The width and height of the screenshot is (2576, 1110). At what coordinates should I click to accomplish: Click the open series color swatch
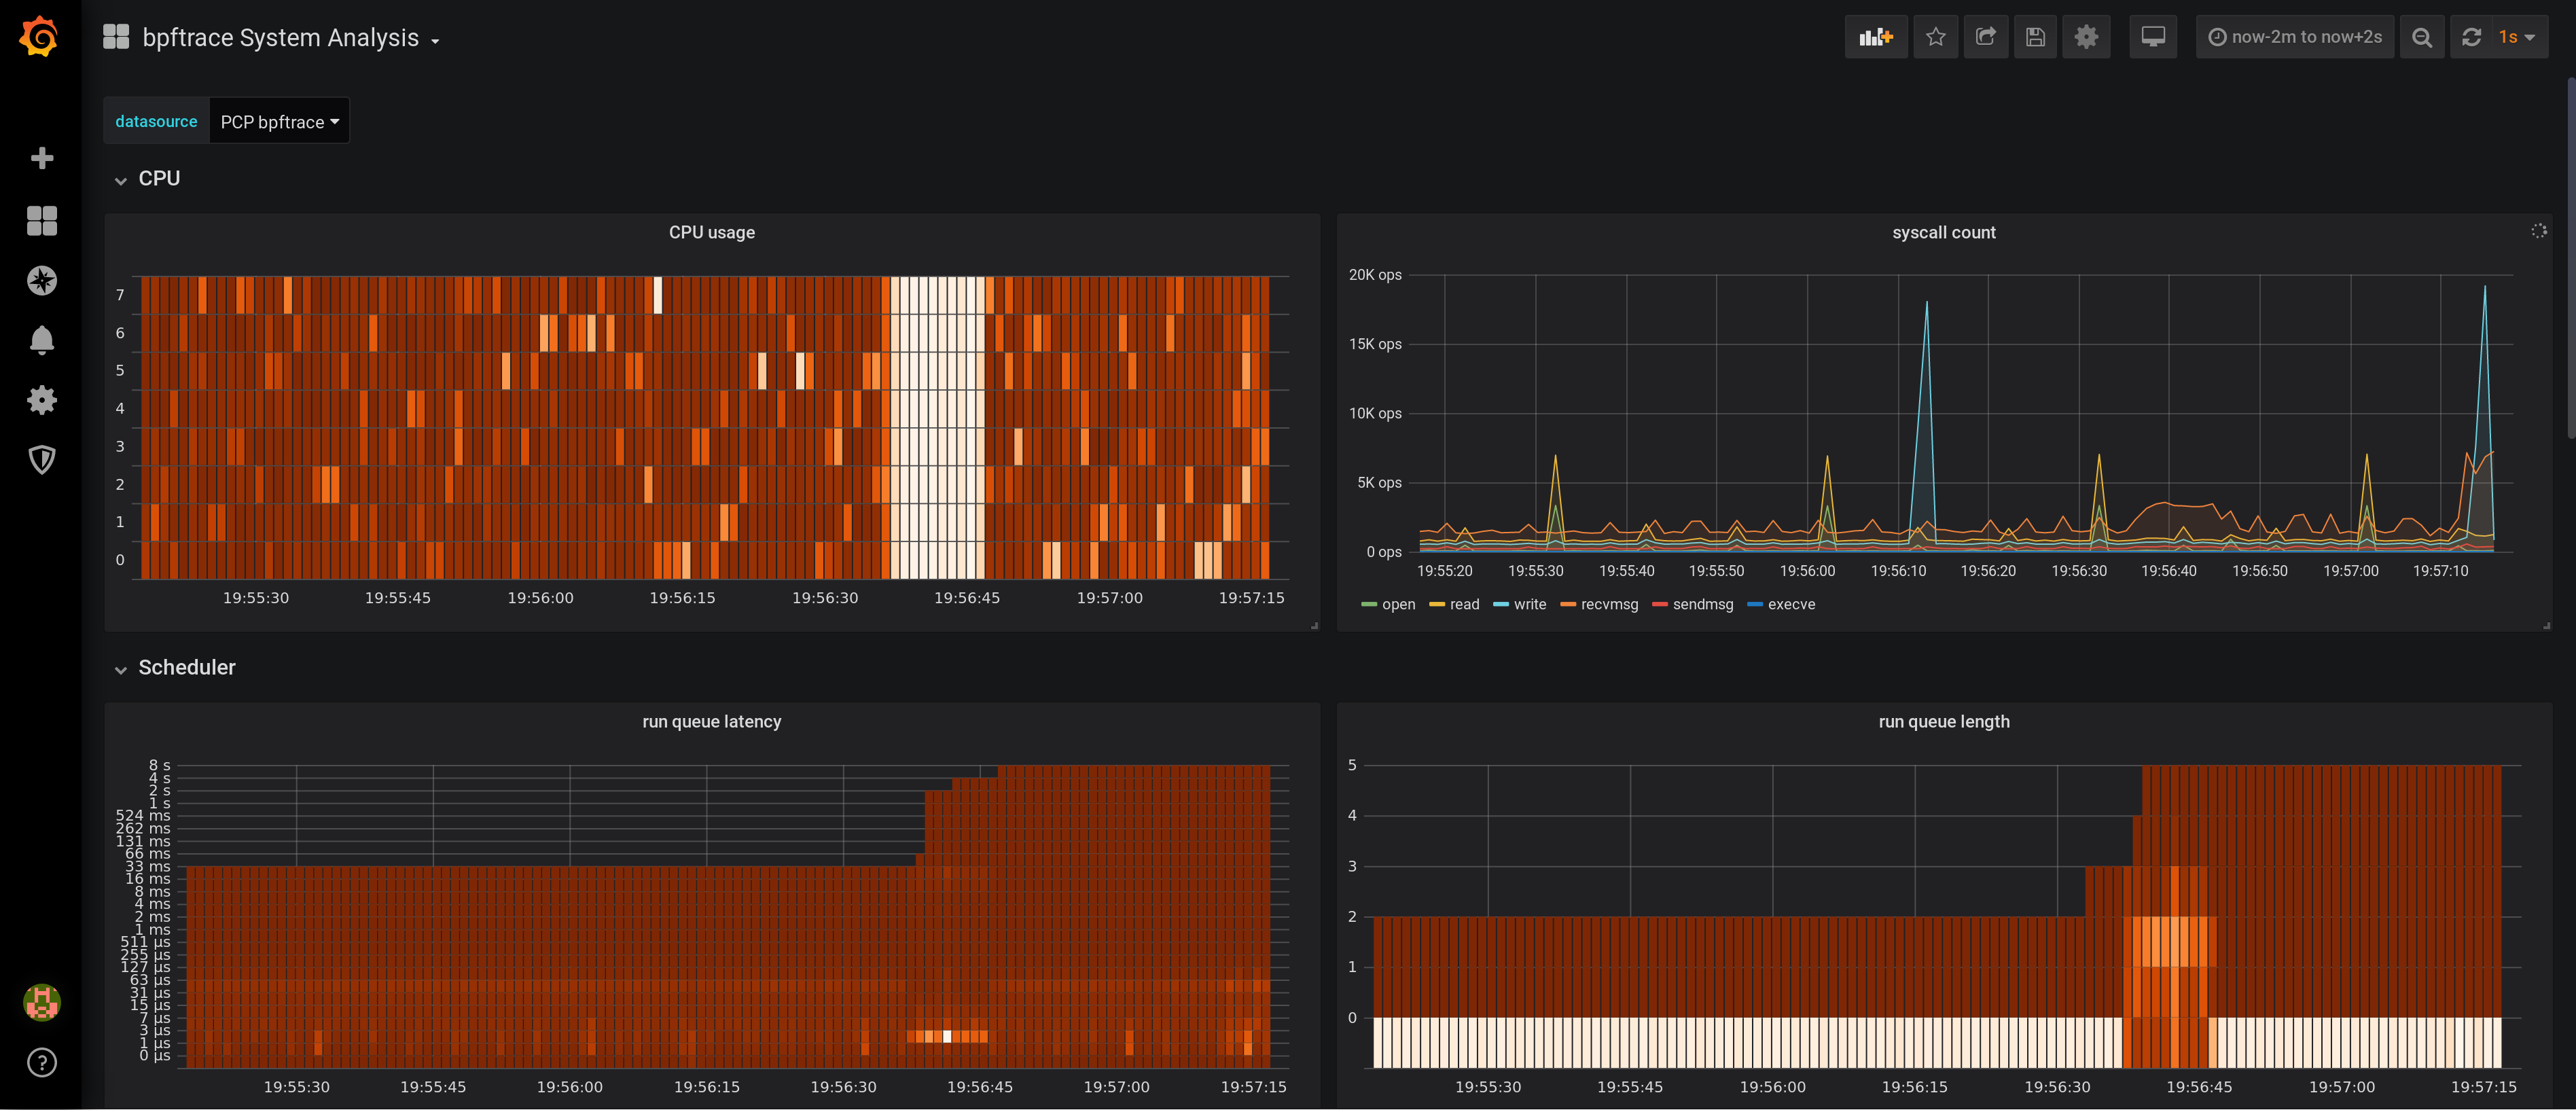pyautogui.click(x=1368, y=604)
